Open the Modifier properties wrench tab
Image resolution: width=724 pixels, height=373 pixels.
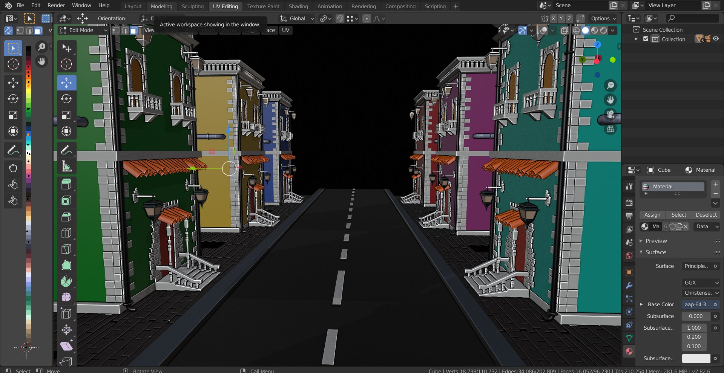[629, 286]
